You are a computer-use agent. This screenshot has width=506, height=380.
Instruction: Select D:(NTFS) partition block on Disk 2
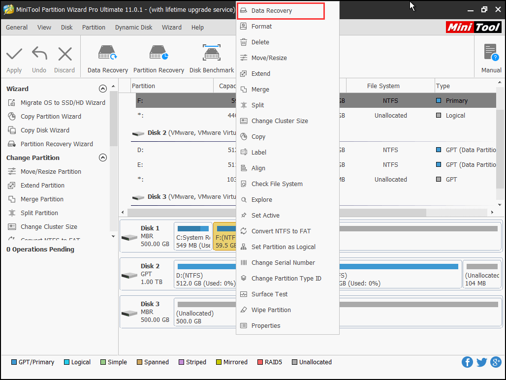click(x=206, y=275)
